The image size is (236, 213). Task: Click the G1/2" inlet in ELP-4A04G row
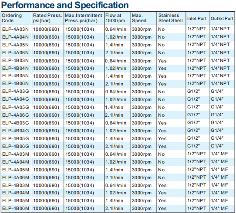[193, 99]
